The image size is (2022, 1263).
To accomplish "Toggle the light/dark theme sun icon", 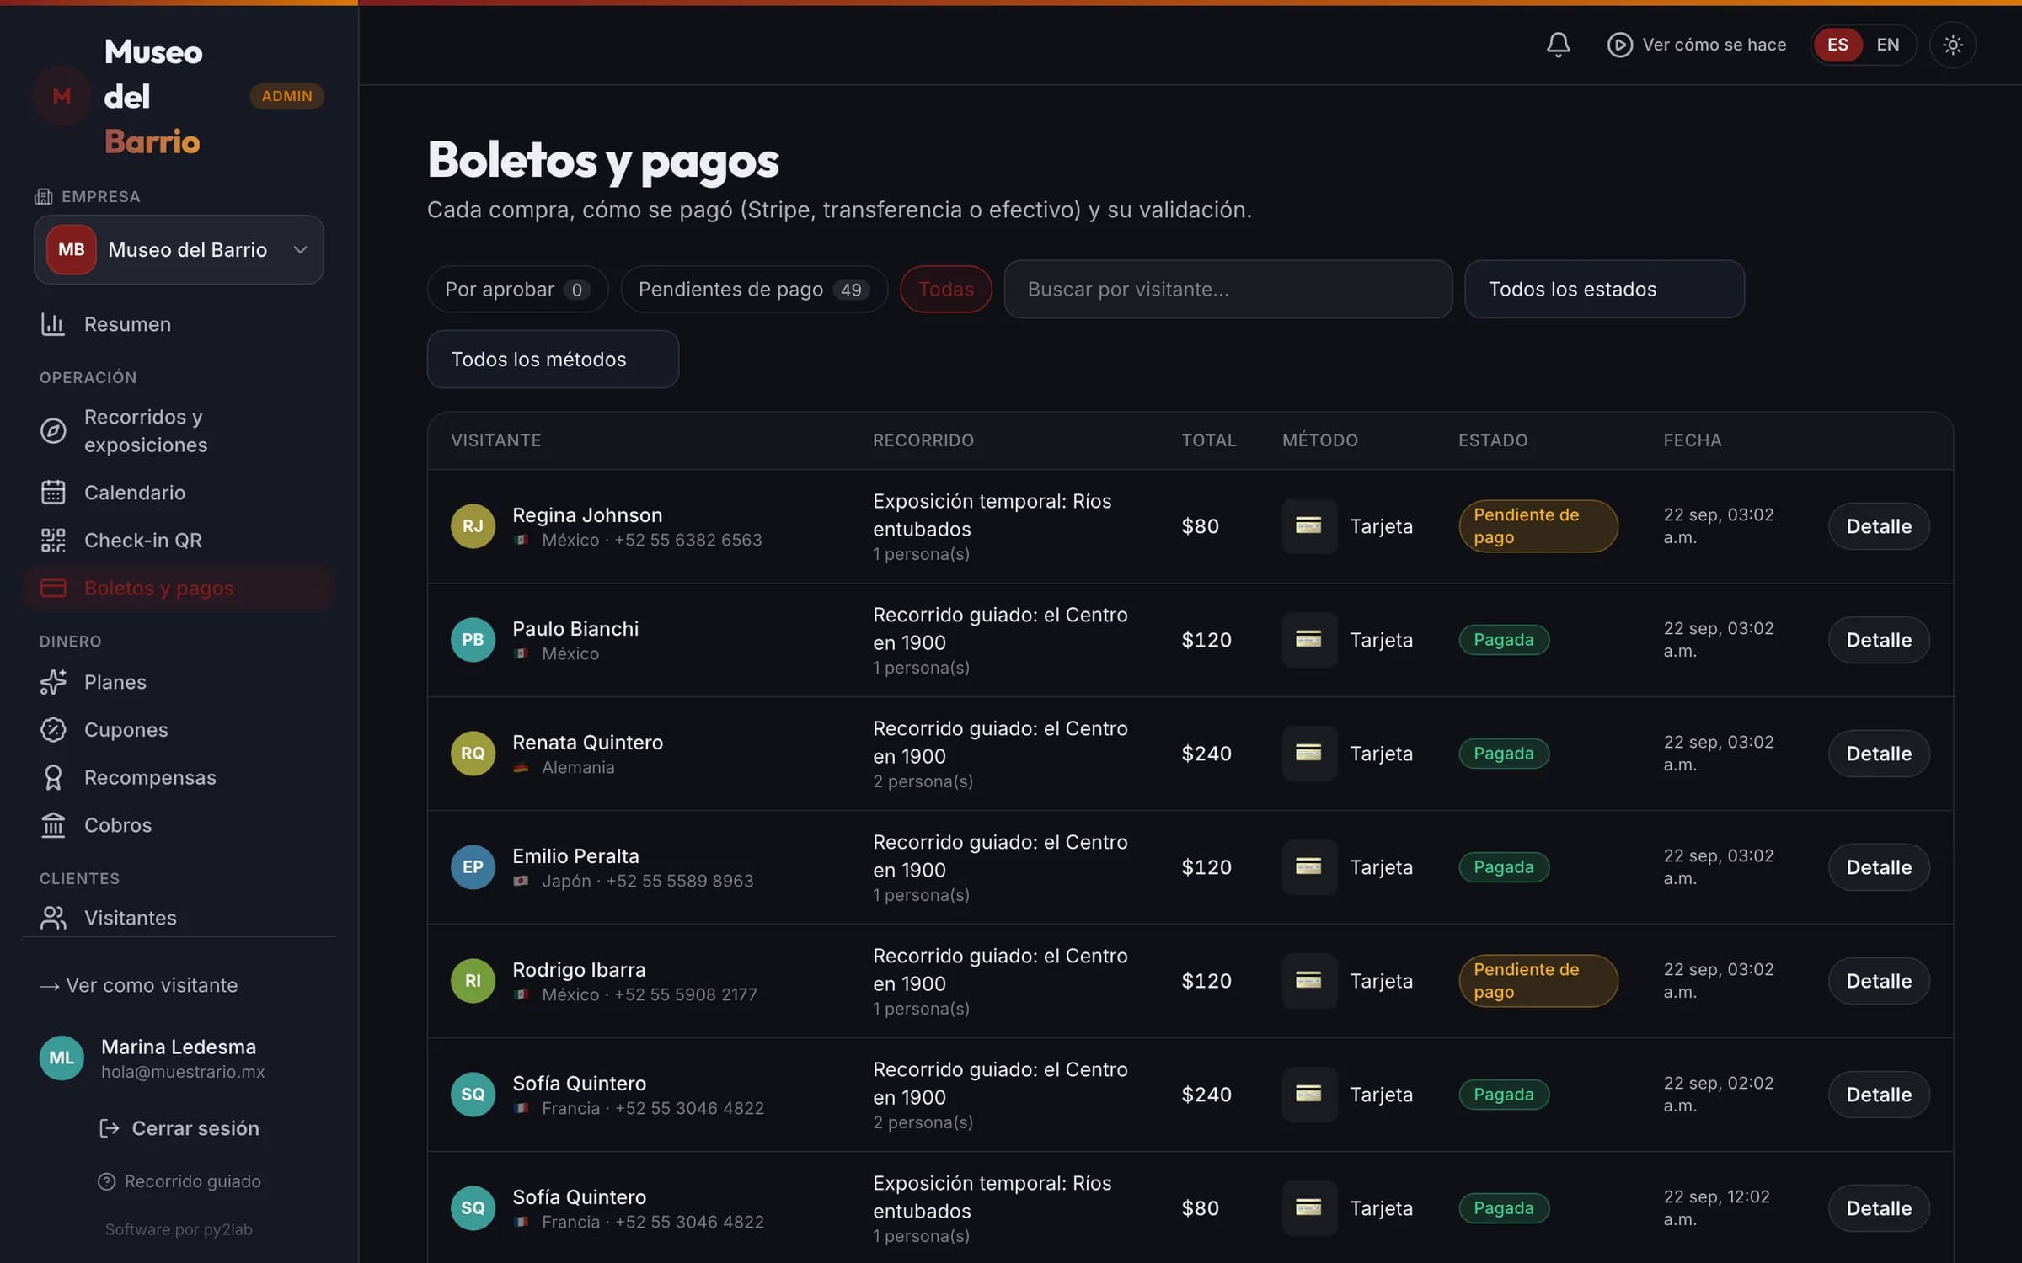I will click(1953, 45).
